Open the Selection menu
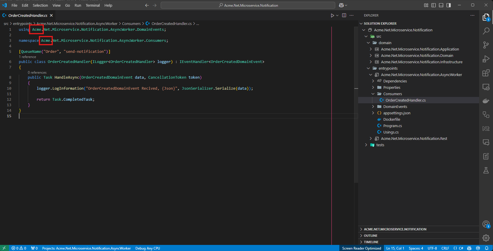This screenshot has height=251, width=493. (40, 5)
